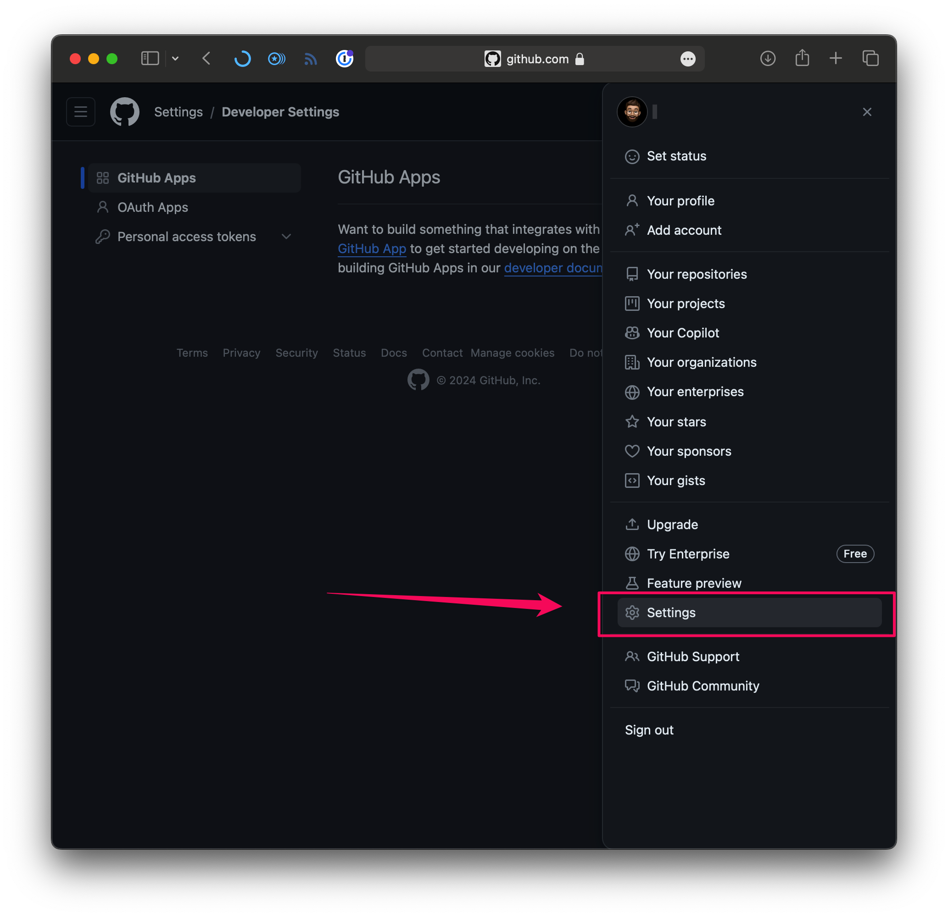Click the gear icon beside Settings

632,613
